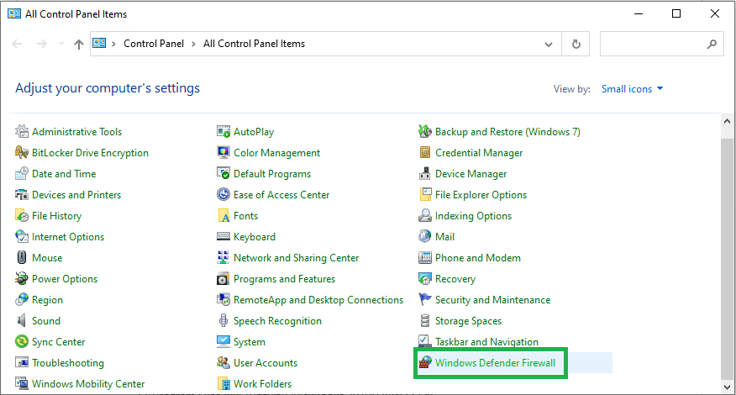Click the Backup and Restore icon
This screenshot has height=395, width=736.
(425, 131)
